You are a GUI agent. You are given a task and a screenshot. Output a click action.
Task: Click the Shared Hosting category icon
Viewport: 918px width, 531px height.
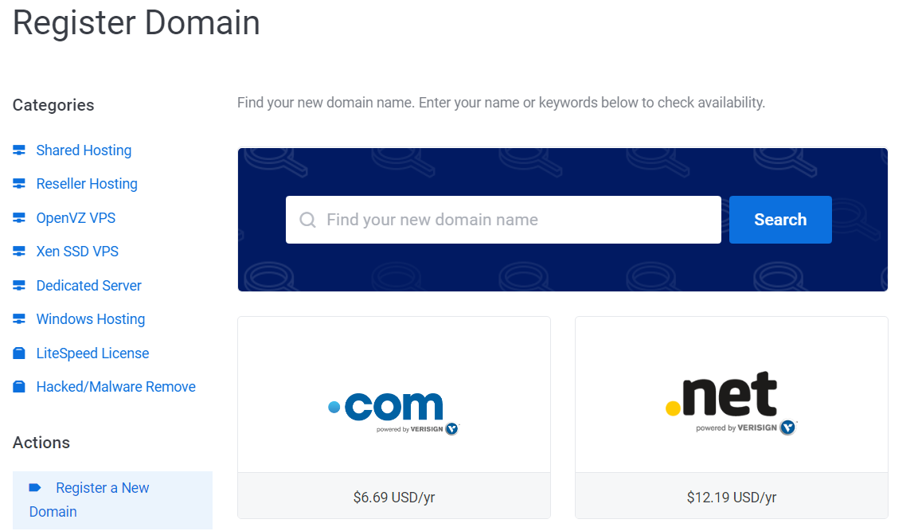18,150
